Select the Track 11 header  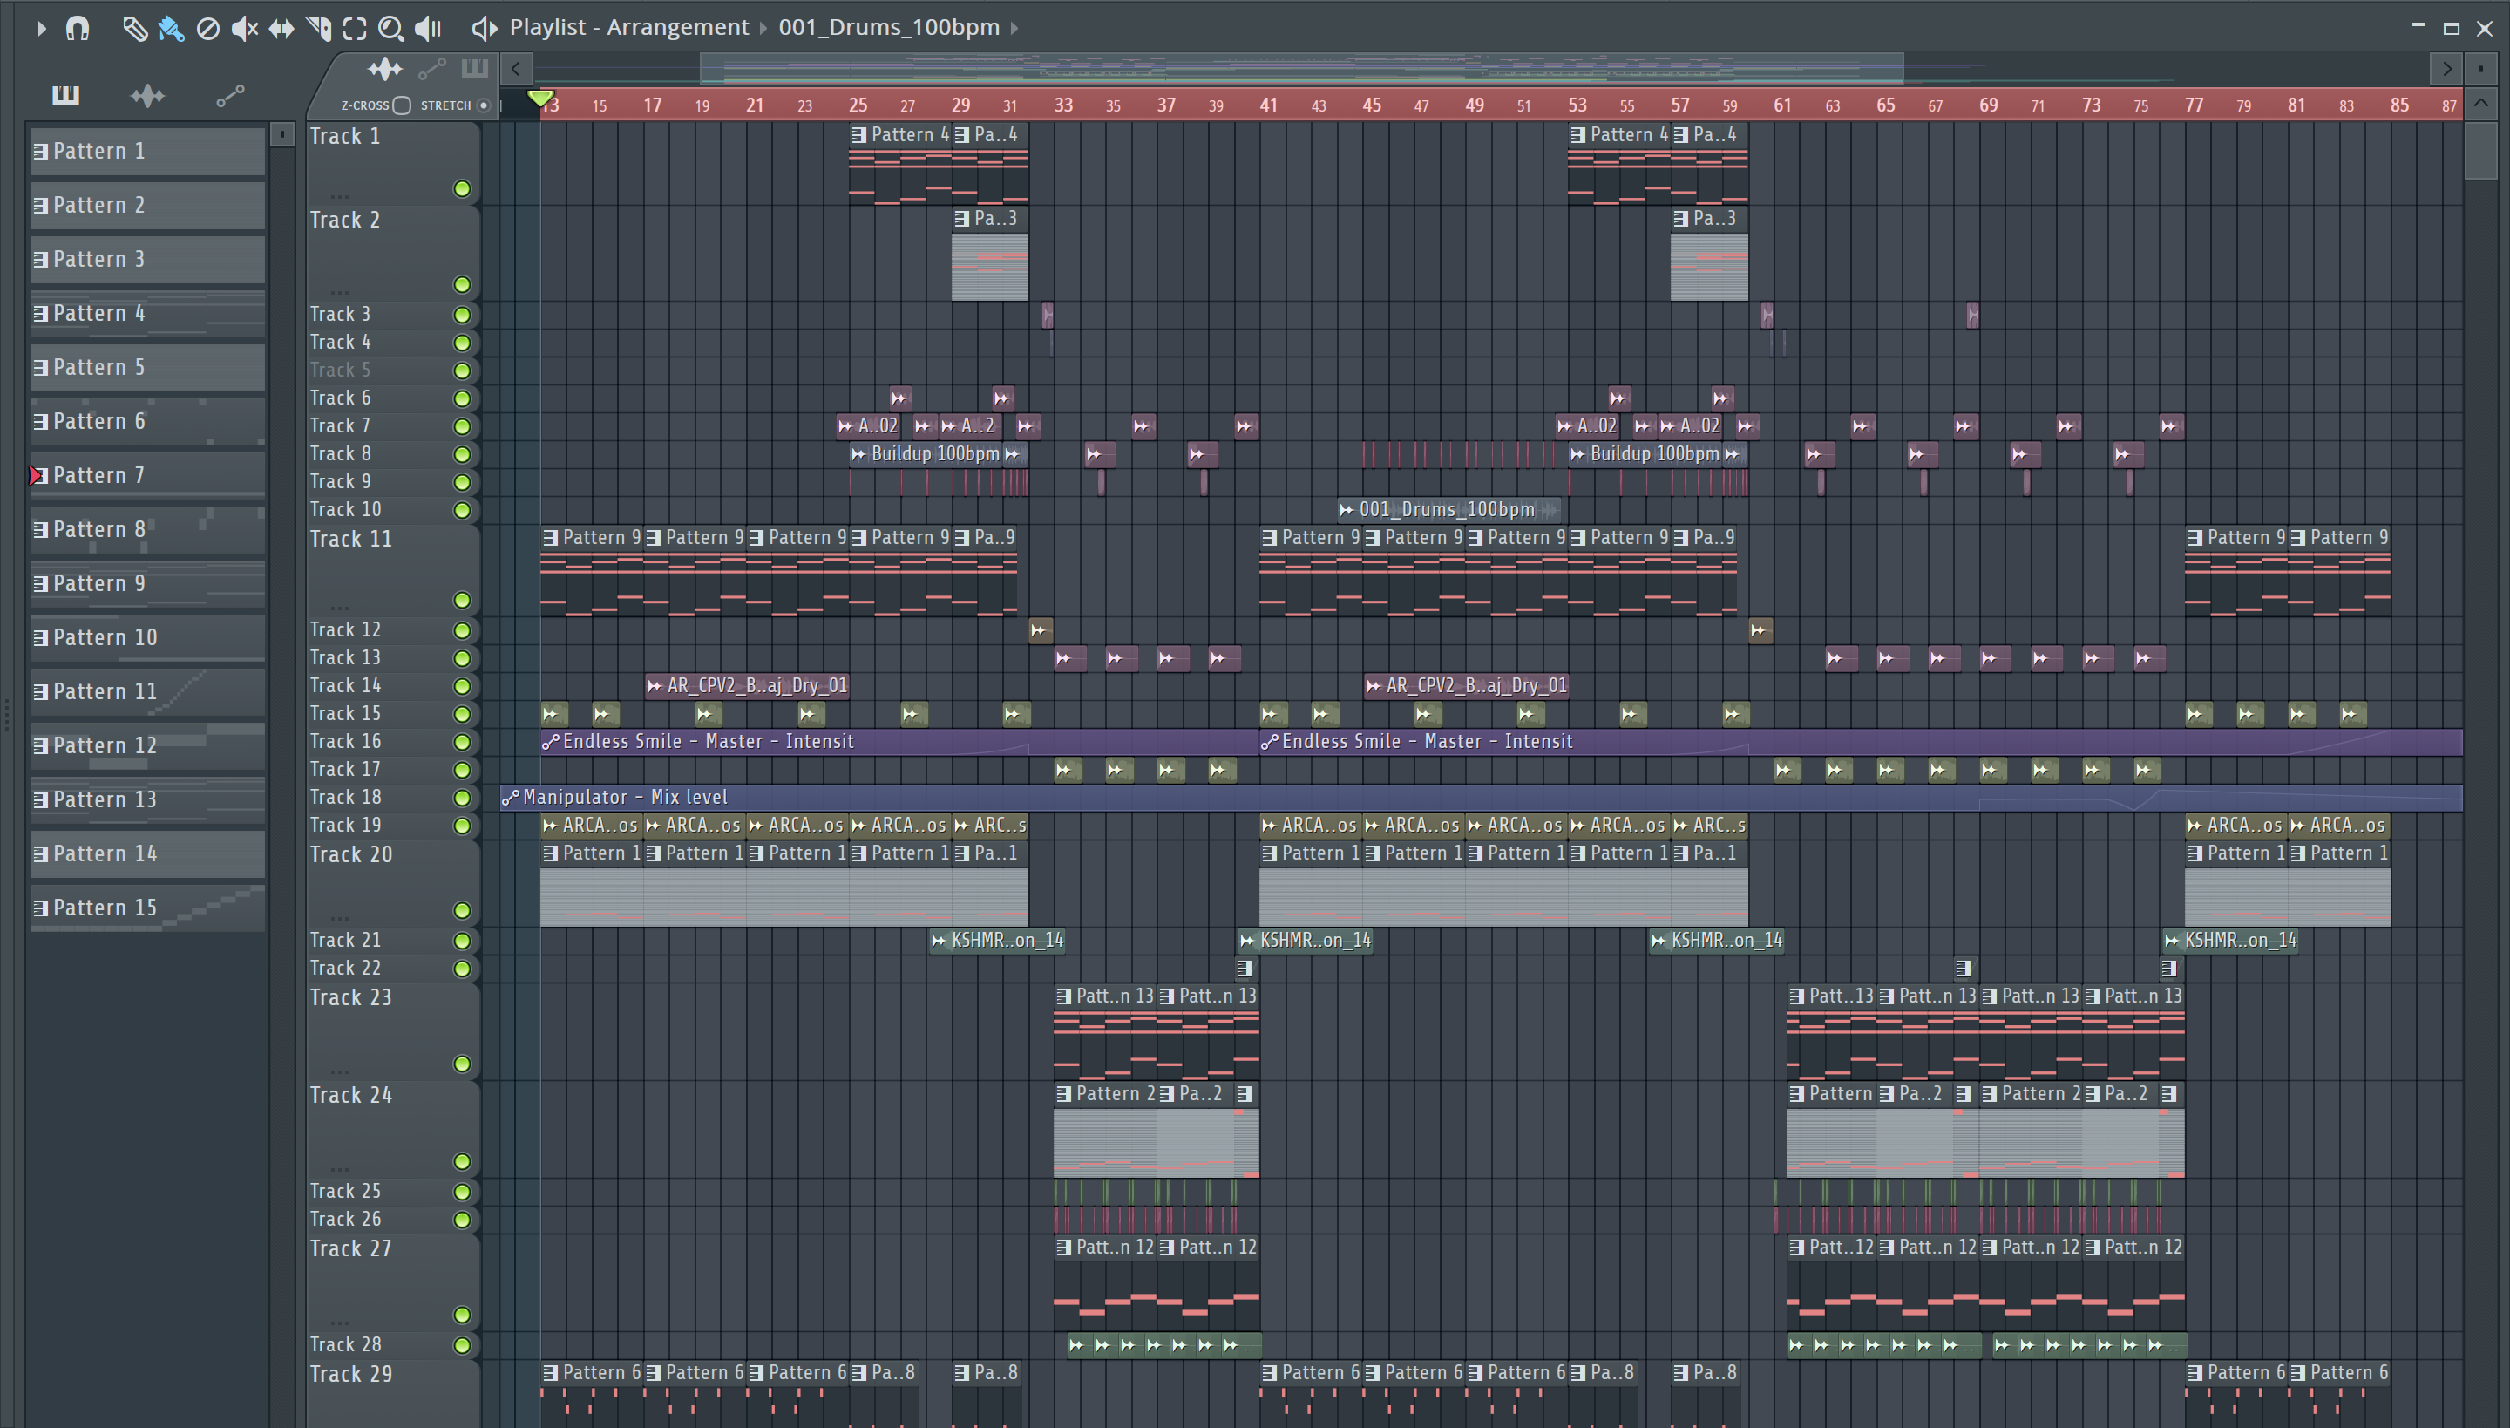pos(392,571)
